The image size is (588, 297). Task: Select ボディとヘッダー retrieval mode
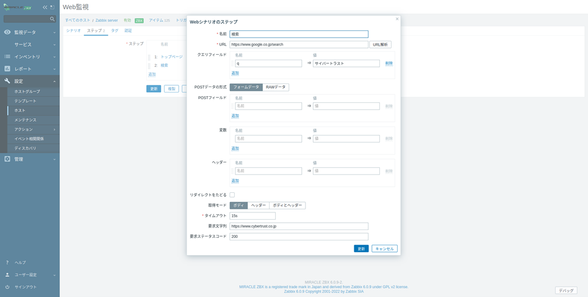coord(287,206)
